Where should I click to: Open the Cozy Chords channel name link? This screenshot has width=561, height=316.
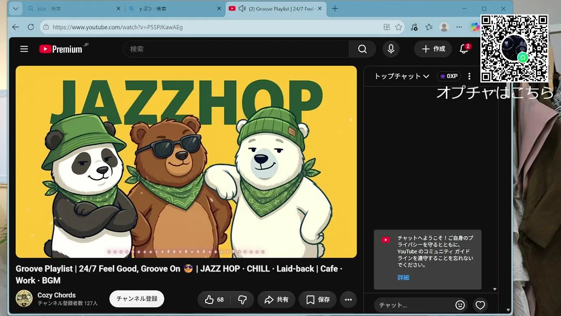pos(57,295)
